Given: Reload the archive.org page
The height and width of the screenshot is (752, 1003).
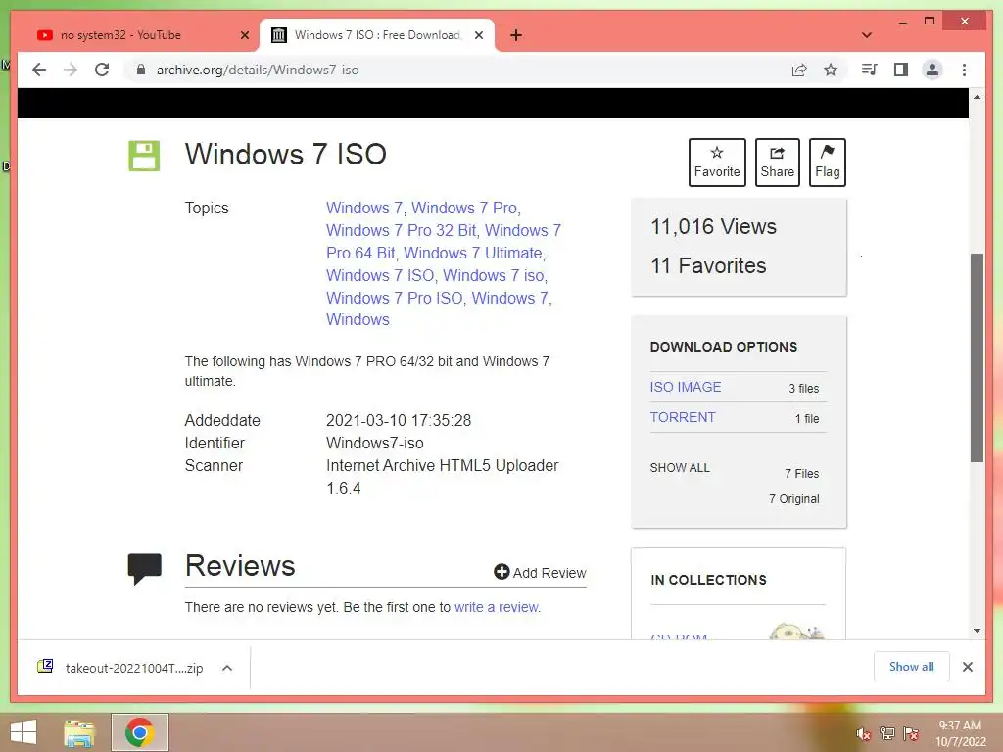Looking at the screenshot, I should point(102,70).
